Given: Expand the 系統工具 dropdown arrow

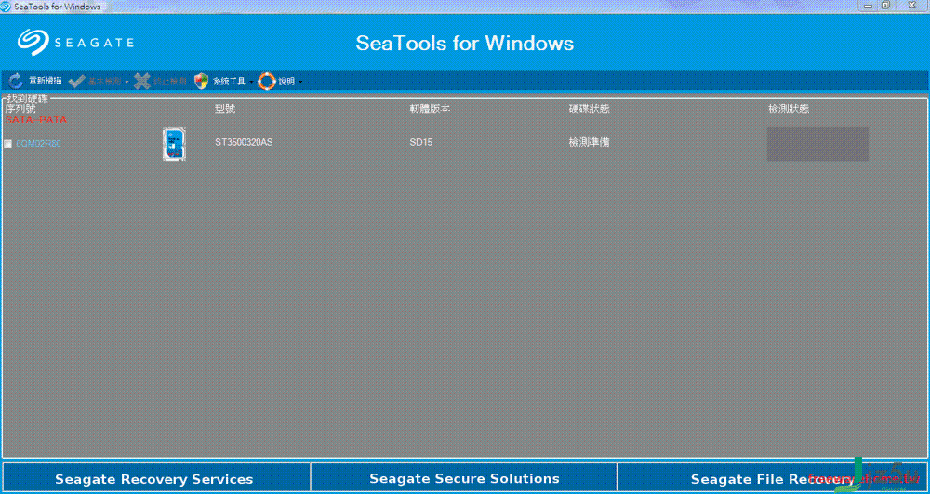Looking at the screenshot, I should (x=251, y=82).
